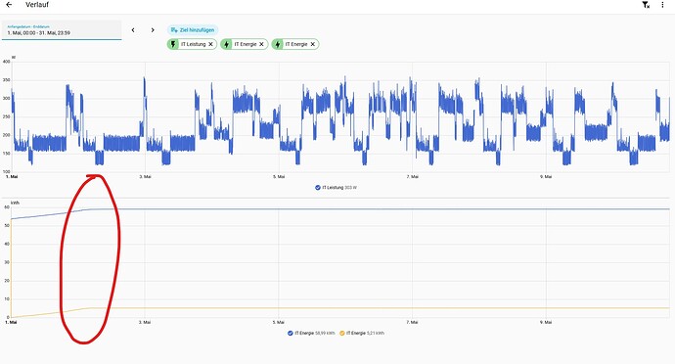Click the bolt icon on the middle IT Energie chip
The image size is (675, 364).
226,44
